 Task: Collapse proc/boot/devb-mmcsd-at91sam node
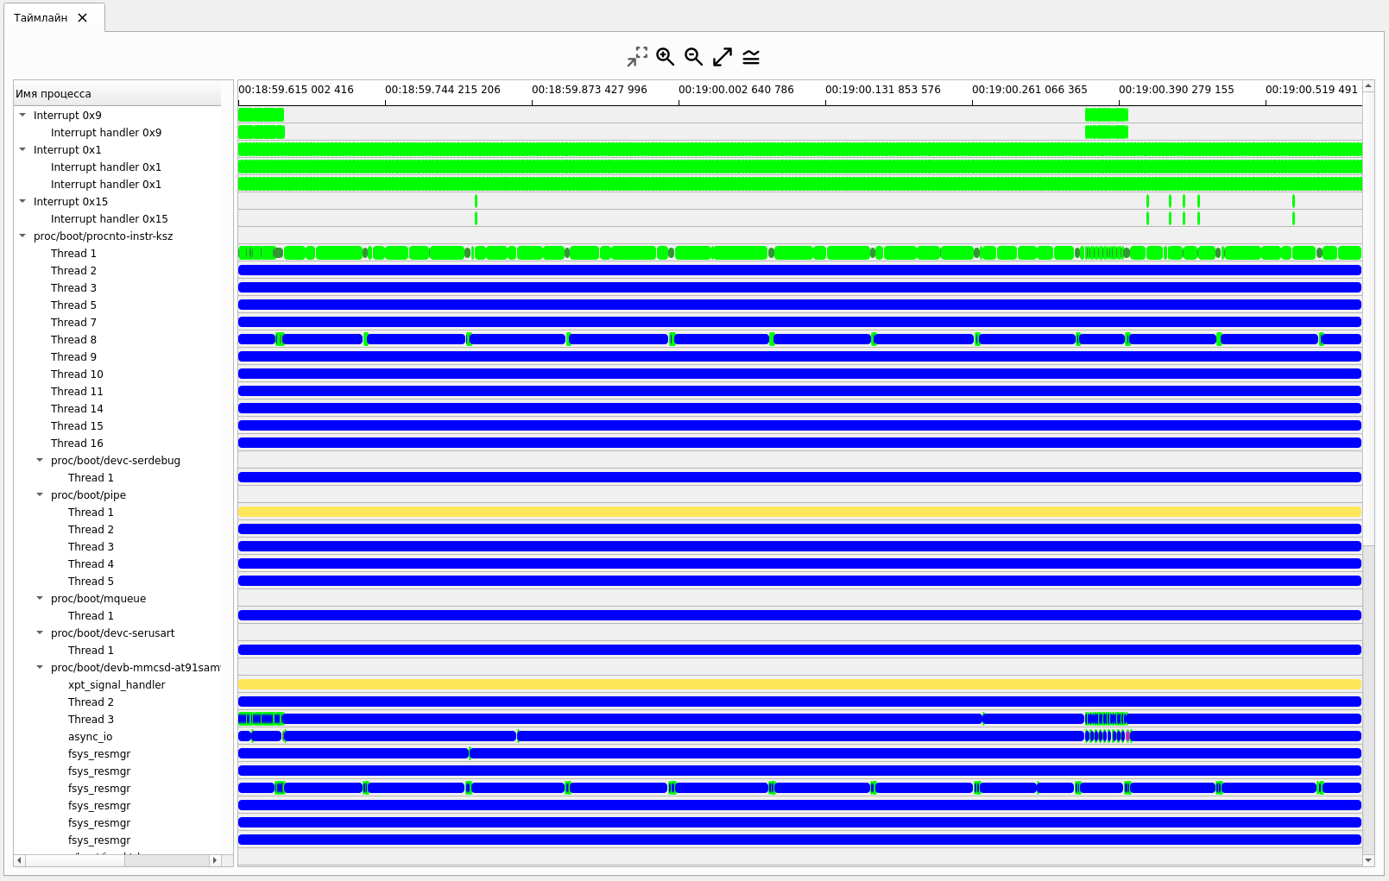(40, 667)
